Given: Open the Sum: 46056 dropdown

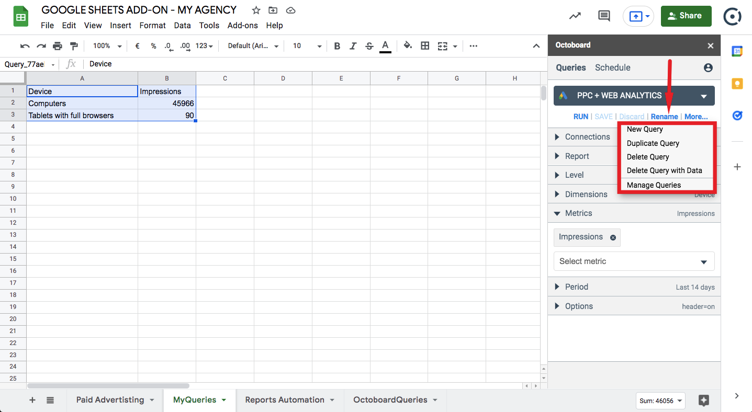Looking at the screenshot, I should [x=661, y=401].
